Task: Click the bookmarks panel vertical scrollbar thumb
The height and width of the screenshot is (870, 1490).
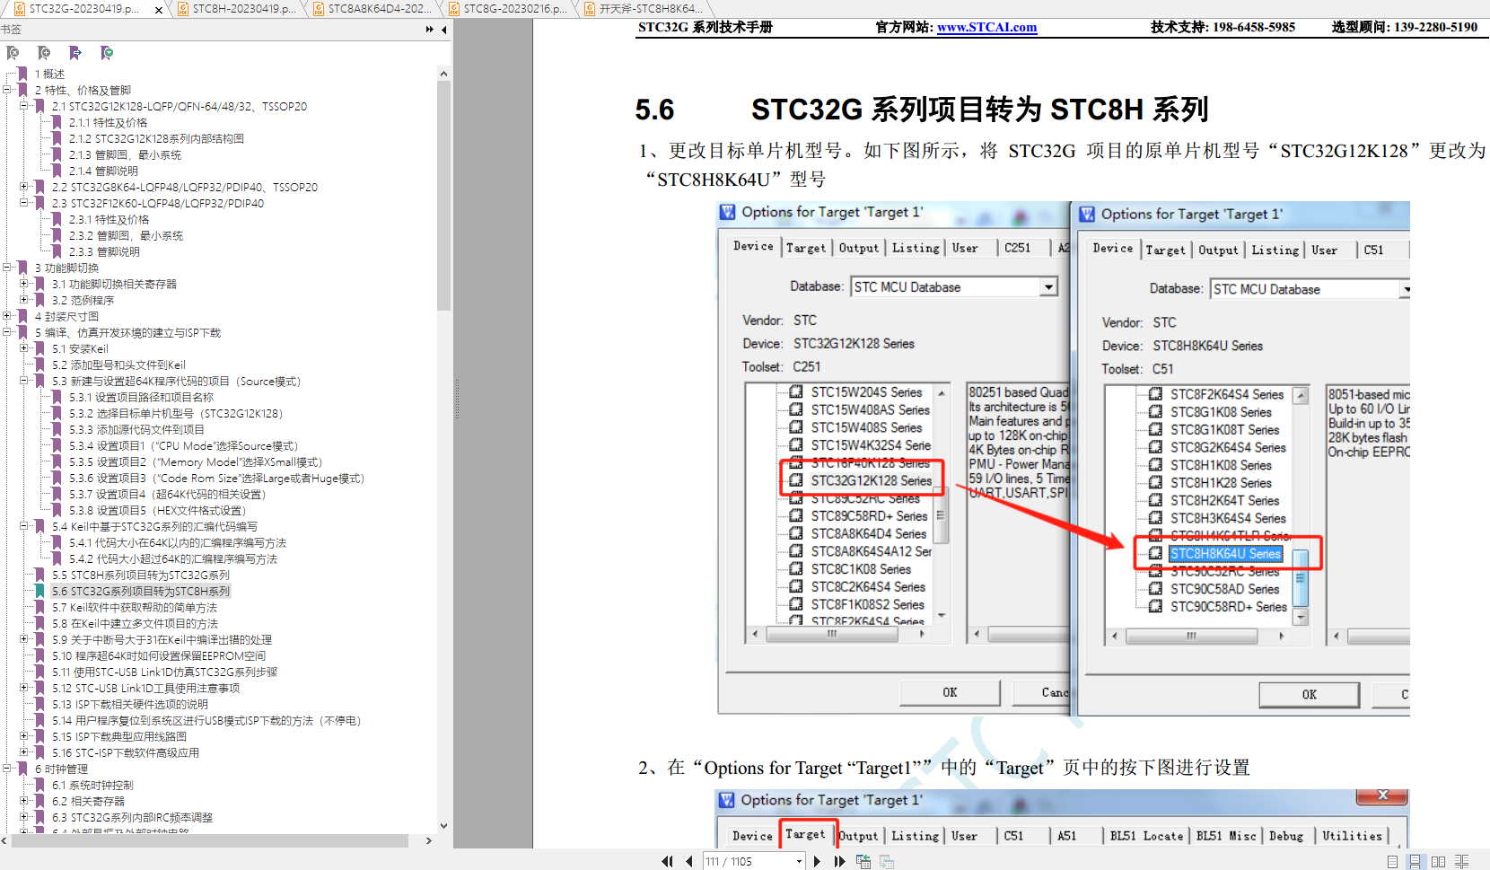Action: point(443,195)
